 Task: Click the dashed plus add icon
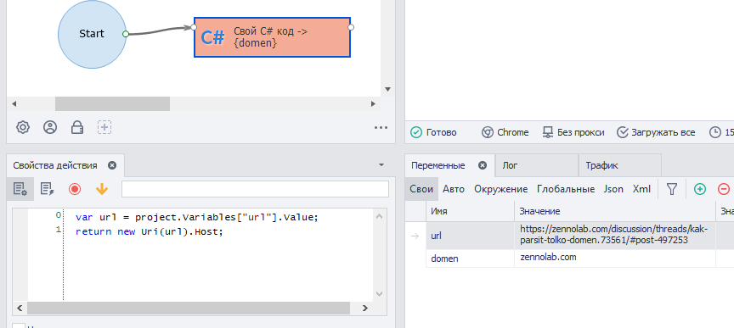pos(104,127)
